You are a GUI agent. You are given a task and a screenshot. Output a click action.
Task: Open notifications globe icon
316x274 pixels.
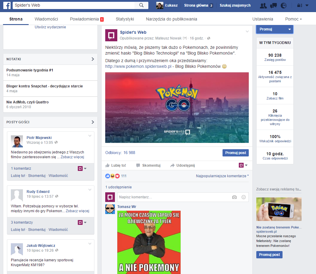pyautogui.click(x=283, y=5)
